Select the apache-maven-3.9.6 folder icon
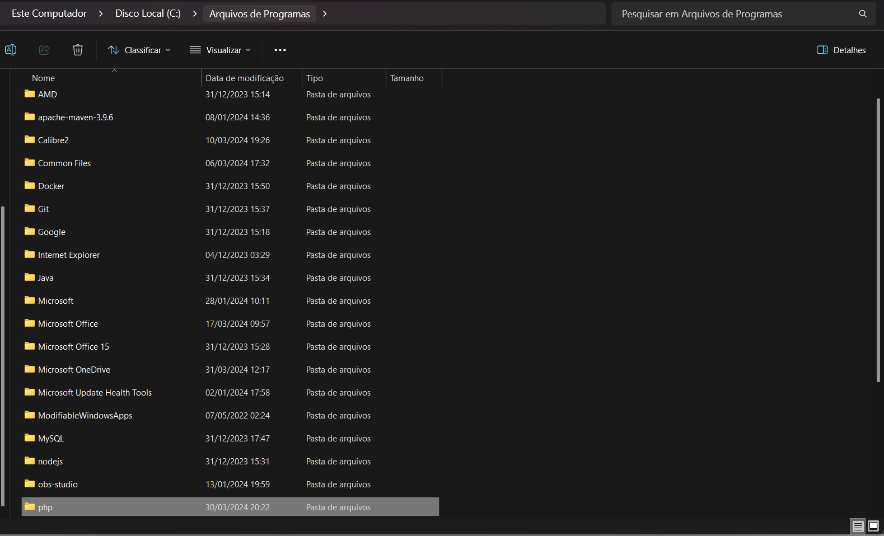The image size is (884, 536). (30, 116)
